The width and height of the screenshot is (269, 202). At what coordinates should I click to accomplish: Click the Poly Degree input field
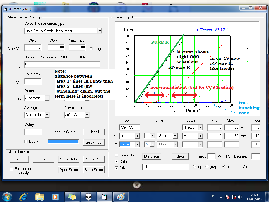point(256,156)
